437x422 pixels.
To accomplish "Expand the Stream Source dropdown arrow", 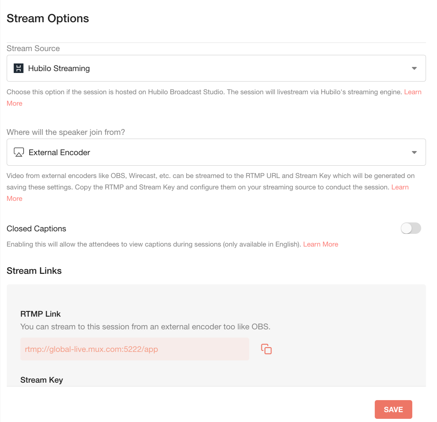I will pos(414,68).
